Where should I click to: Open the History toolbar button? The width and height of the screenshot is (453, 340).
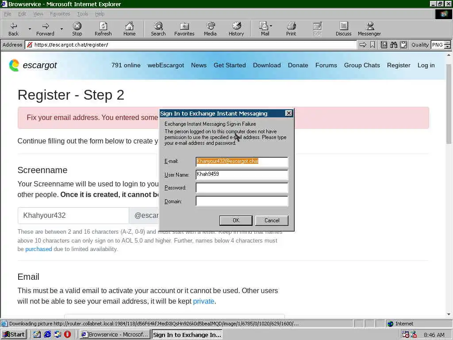[x=236, y=29]
